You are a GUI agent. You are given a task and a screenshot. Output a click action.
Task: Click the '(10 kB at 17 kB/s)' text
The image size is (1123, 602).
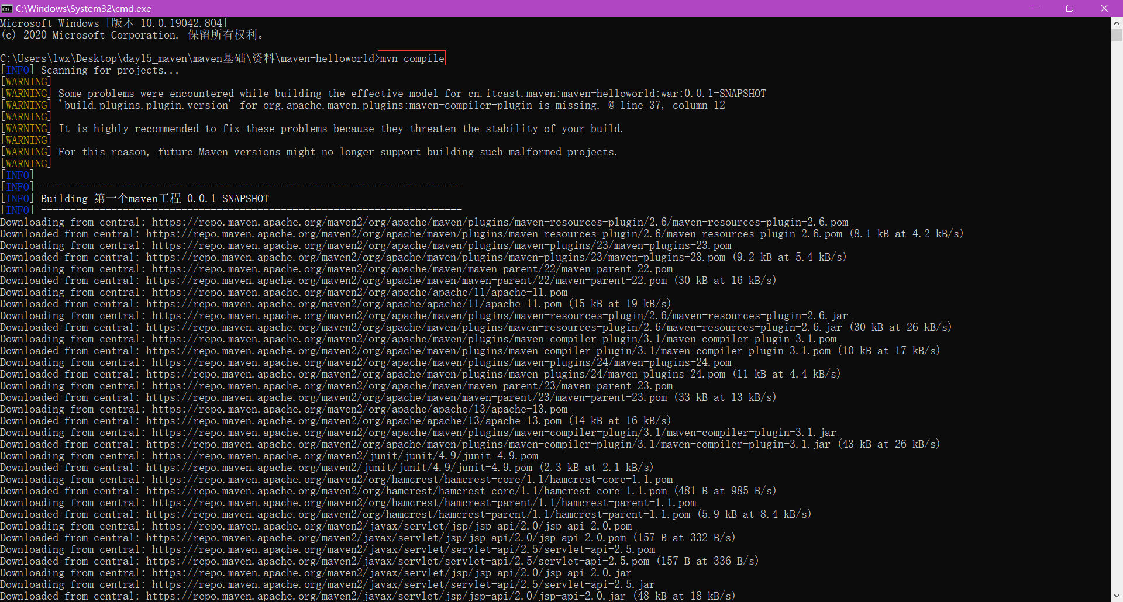pos(889,351)
